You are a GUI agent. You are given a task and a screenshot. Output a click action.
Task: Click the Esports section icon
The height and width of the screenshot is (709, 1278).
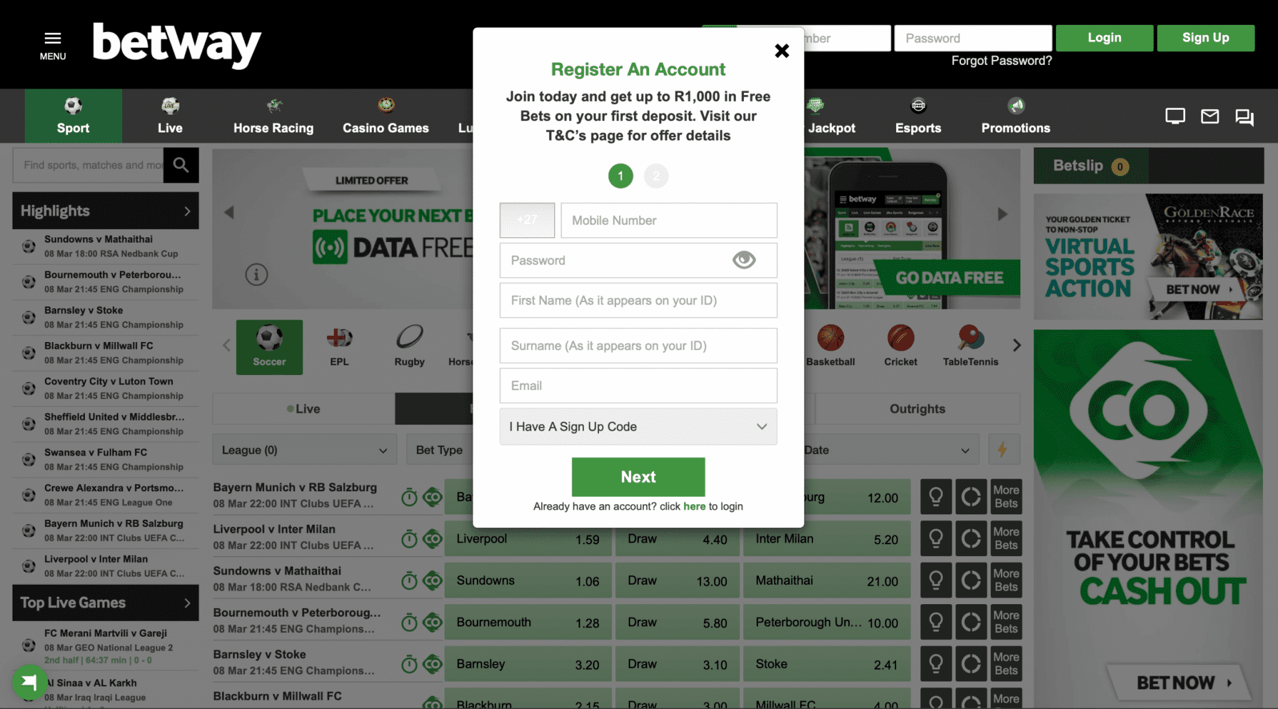click(x=919, y=105)
